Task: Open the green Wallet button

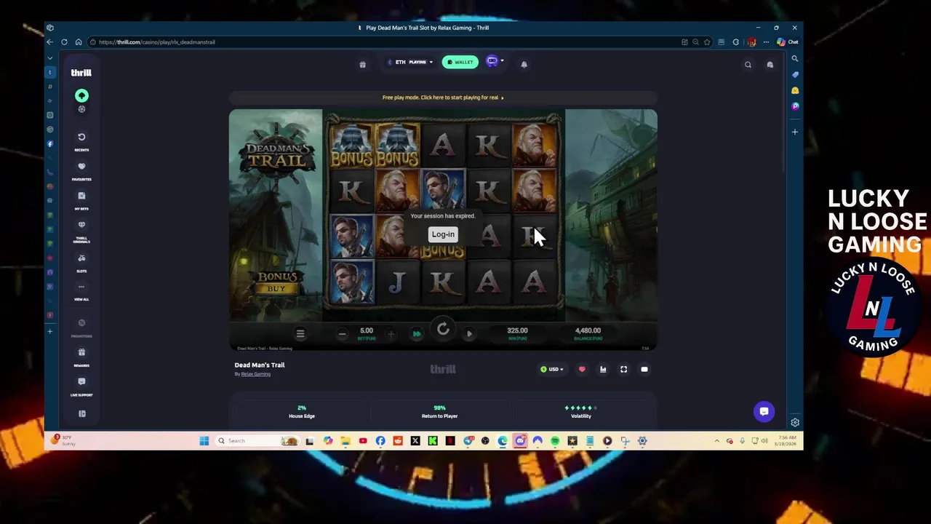Action: pos(460,62)
